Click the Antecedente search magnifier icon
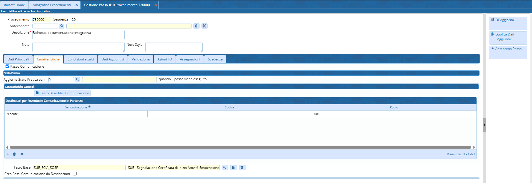This screenshot has height=183, width=532. [x=62, y=26]
